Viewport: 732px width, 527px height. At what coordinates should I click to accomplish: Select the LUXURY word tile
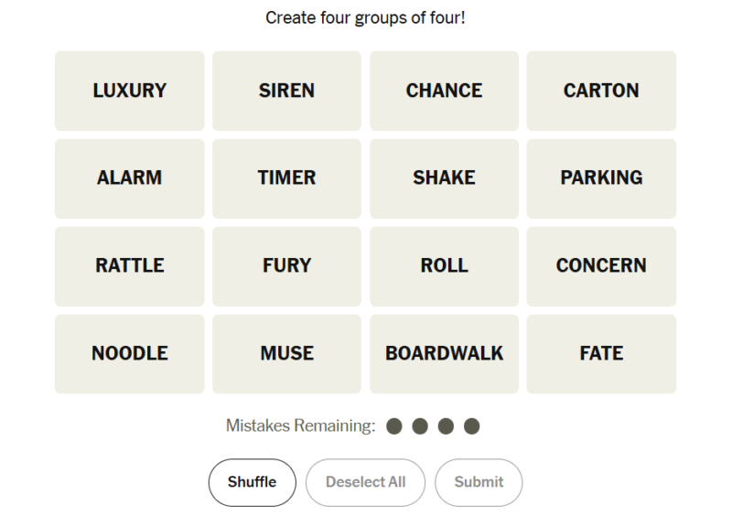pyautogui.click(x=130, y=91)
